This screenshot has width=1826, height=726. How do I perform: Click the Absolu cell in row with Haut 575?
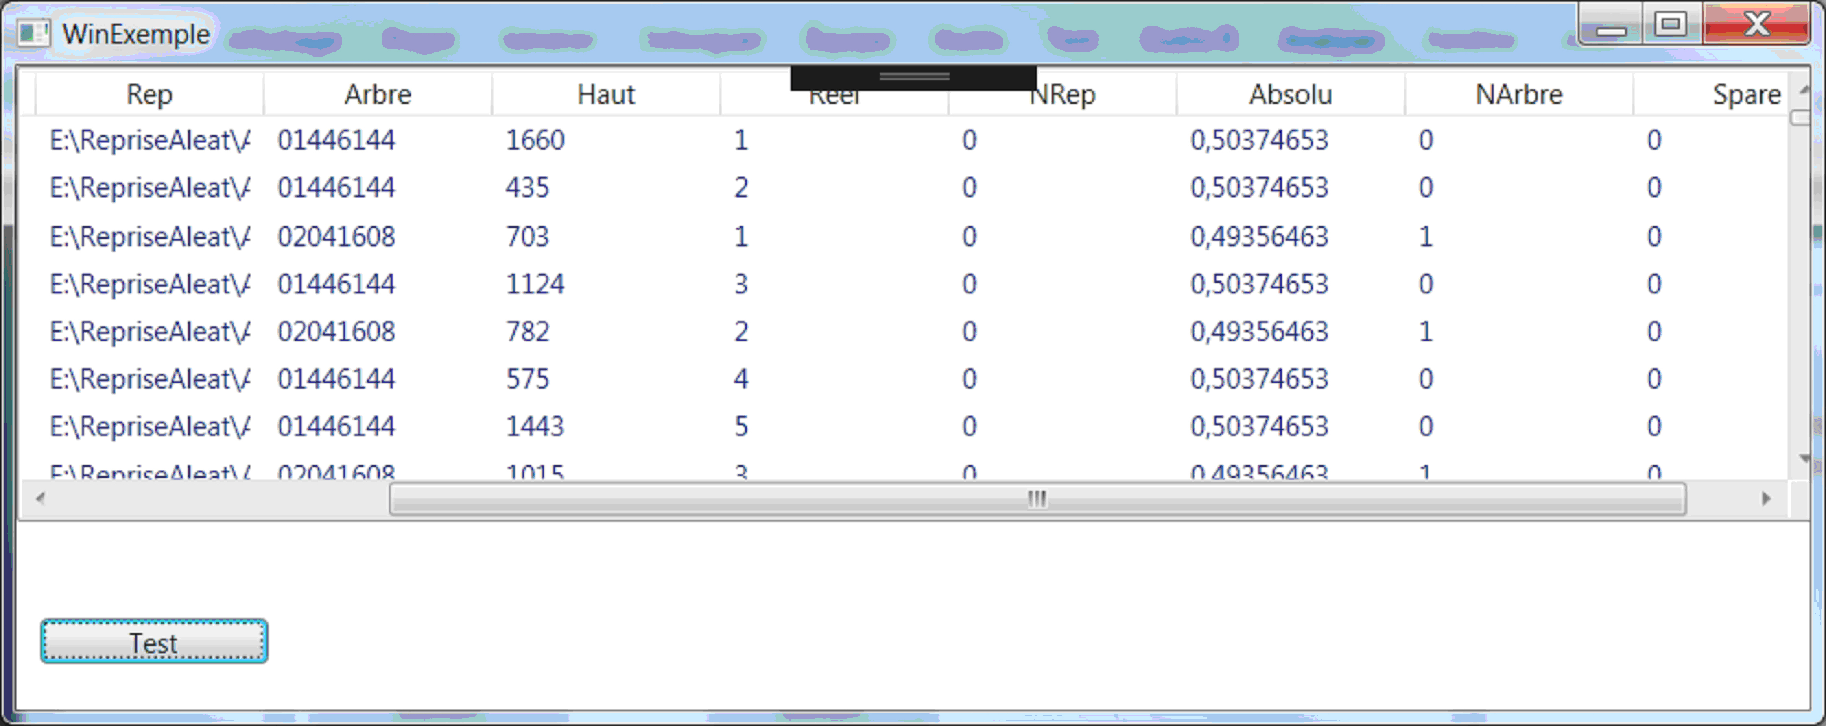[x=1258, y=379]
